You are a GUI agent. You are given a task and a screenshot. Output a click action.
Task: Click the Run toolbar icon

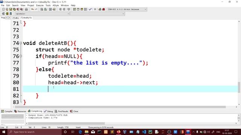(78, 9)
